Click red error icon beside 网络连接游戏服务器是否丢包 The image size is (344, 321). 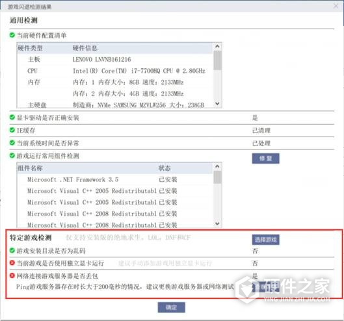tap(12, 276)
